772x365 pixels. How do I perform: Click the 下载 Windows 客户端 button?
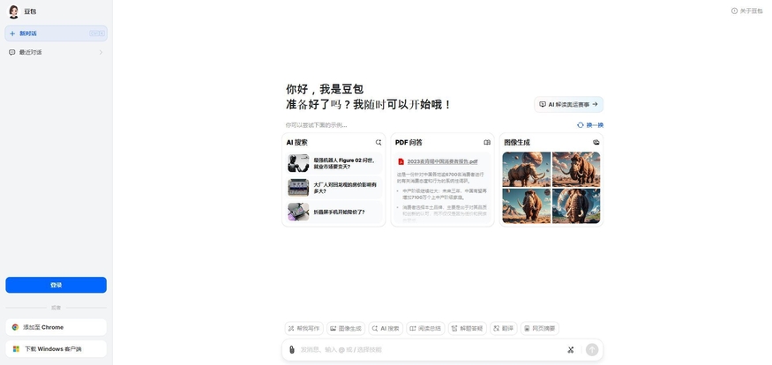pos(56,349)
